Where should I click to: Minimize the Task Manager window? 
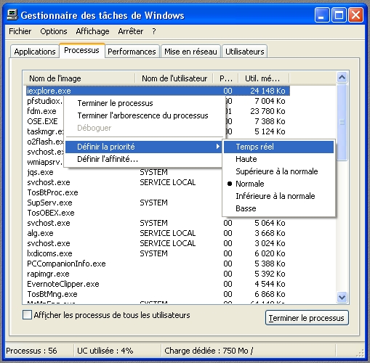coord(322,15)
